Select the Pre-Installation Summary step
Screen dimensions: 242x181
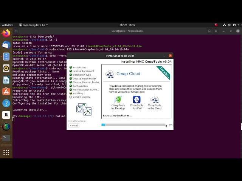(84, 90)
